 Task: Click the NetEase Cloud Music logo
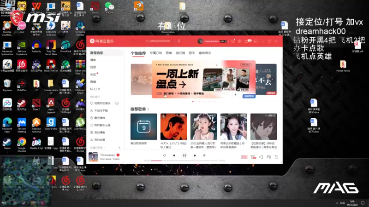pos(101,41)
